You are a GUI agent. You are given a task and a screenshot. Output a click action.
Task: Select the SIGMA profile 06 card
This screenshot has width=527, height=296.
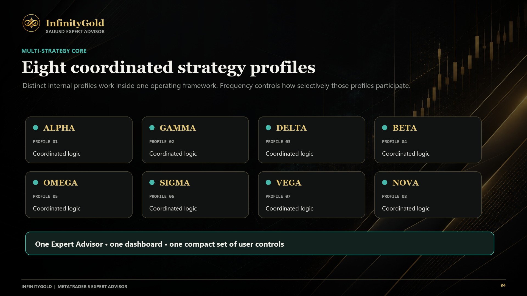[x=195, y=195]
